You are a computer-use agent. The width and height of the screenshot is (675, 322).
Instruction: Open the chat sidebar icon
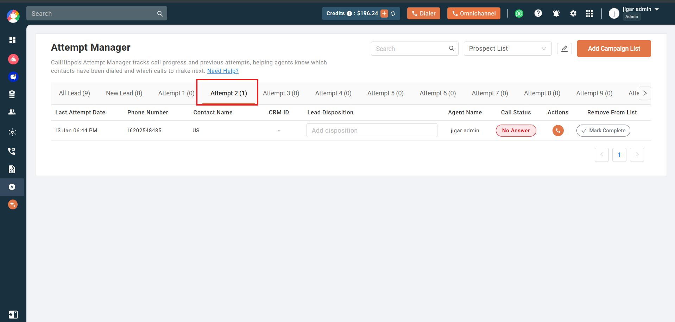click(x=13, y=77)
